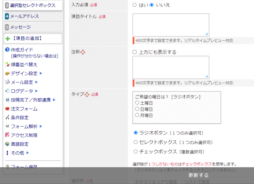Enable 上方にも表示する checkbox

point(135,52)
